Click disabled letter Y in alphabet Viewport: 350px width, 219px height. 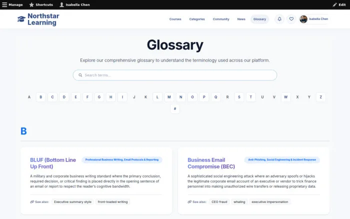(309, 97)
